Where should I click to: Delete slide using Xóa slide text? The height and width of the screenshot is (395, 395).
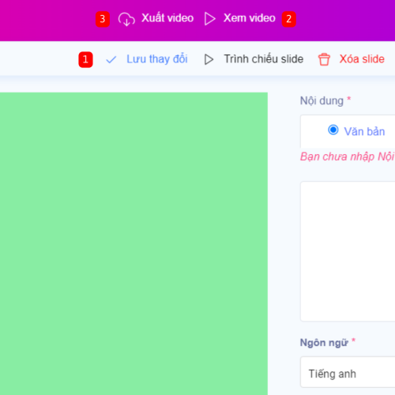point(362,59)
